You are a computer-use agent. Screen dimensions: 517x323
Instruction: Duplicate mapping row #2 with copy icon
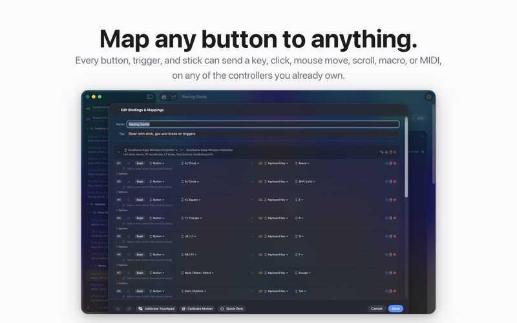coord(391,182)
